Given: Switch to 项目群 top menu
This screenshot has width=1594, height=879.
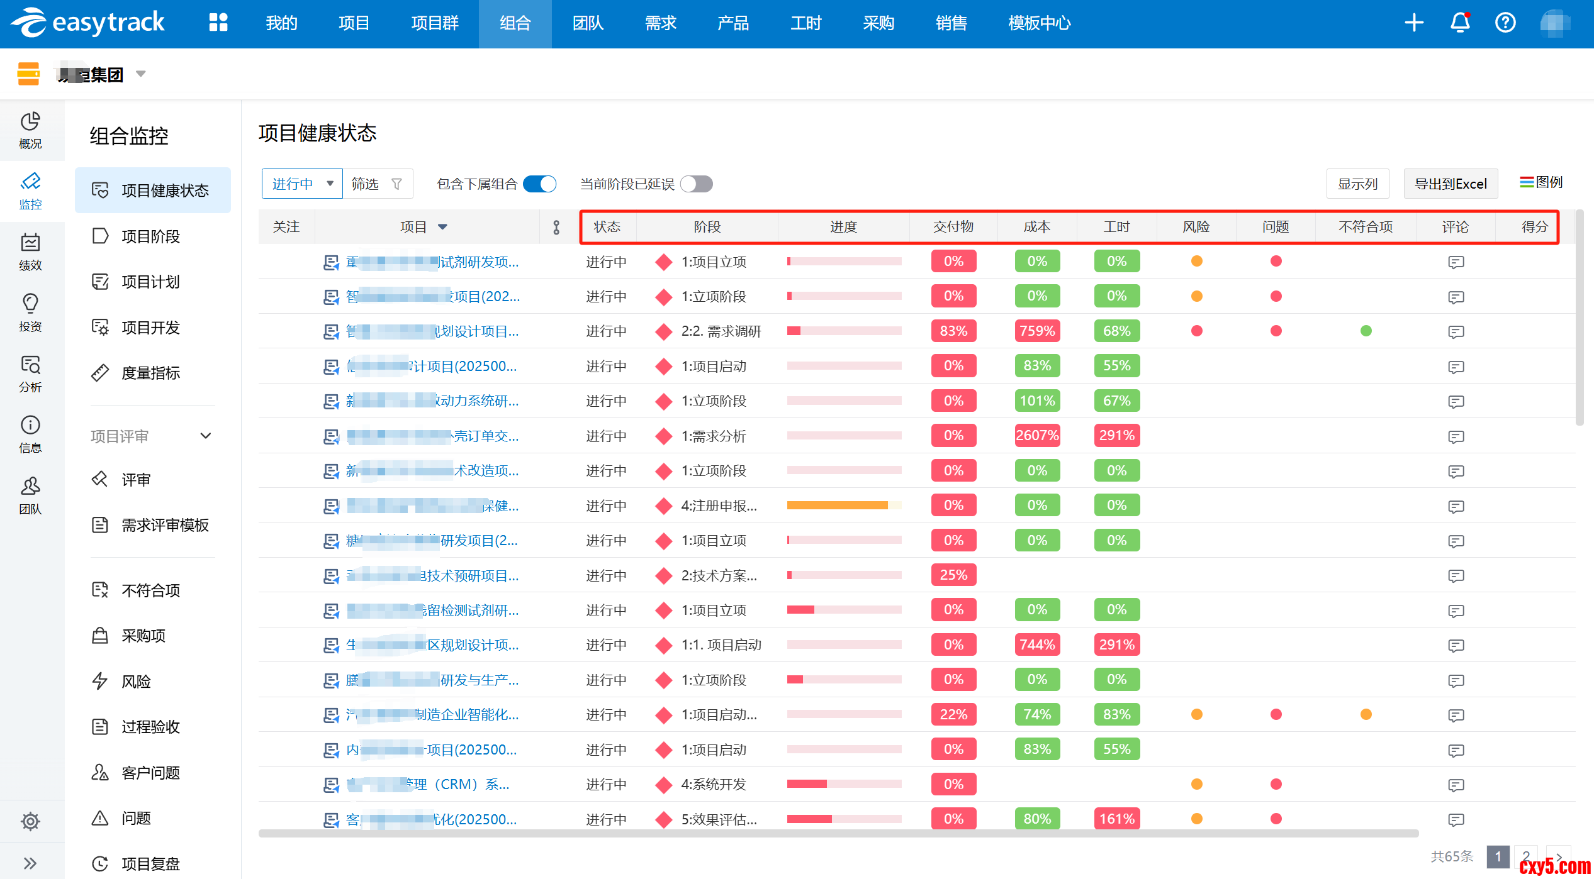Looking at the screenshot, I should tap(434, 23).
